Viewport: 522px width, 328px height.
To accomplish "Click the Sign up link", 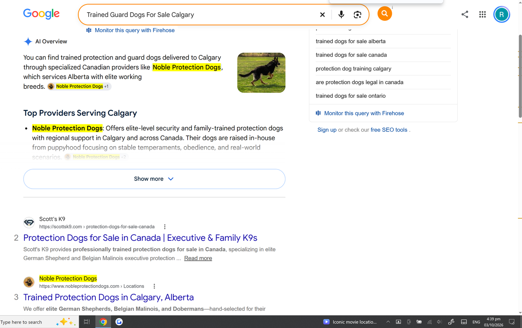I will pos(327,130).
